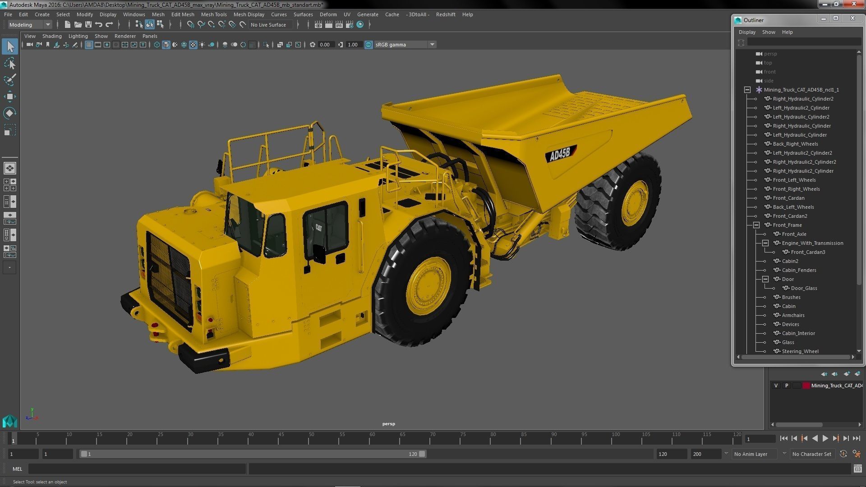Save the scene with floppy icon
The width and height of the screenshot is (866, 487).
coord(88,25)
